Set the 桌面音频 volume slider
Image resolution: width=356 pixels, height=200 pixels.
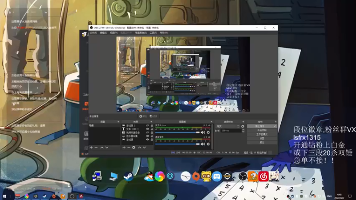(x=177, y=144)
